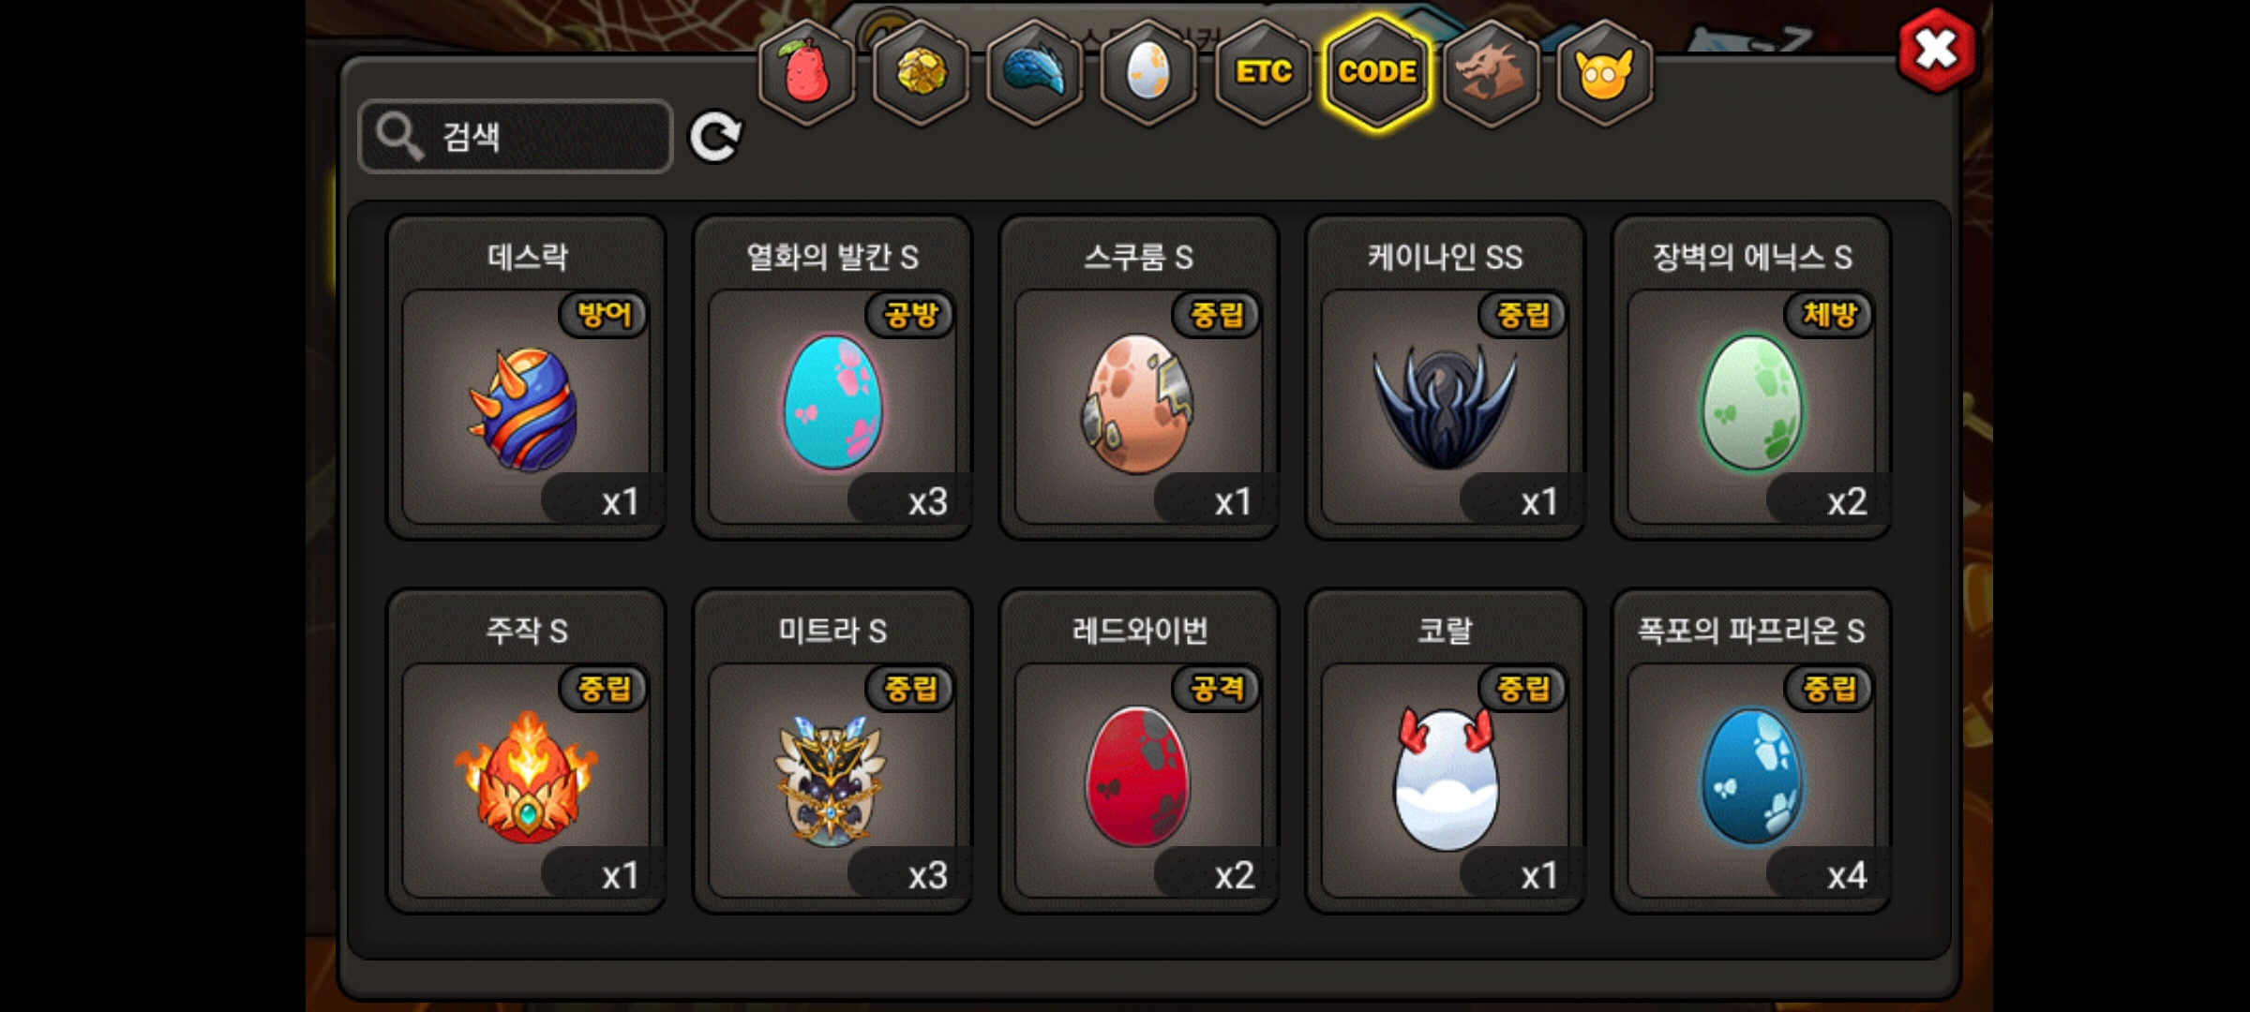2250x1012 pixels.
Task: Choose the 장벽의 에닉스 S green egg
Action: tap(1751, 378)
